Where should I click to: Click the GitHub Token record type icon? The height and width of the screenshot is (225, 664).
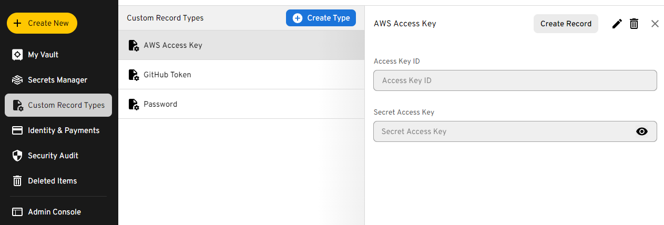[x=134, y=75]
